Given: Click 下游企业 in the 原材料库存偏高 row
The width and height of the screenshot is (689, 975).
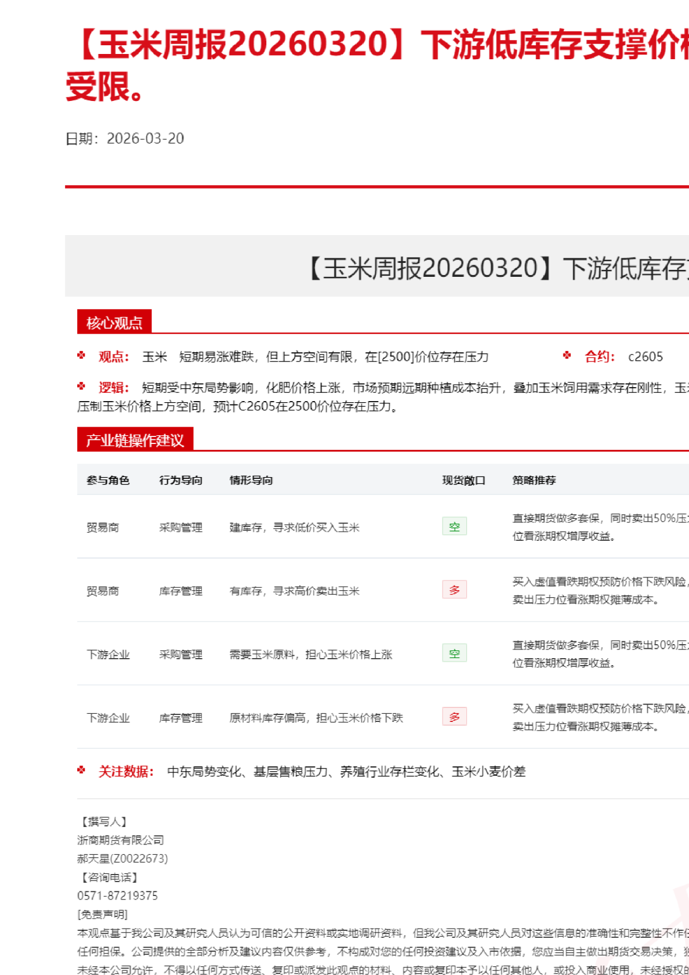Looking at the screenshot, I should tap(108, 718).
